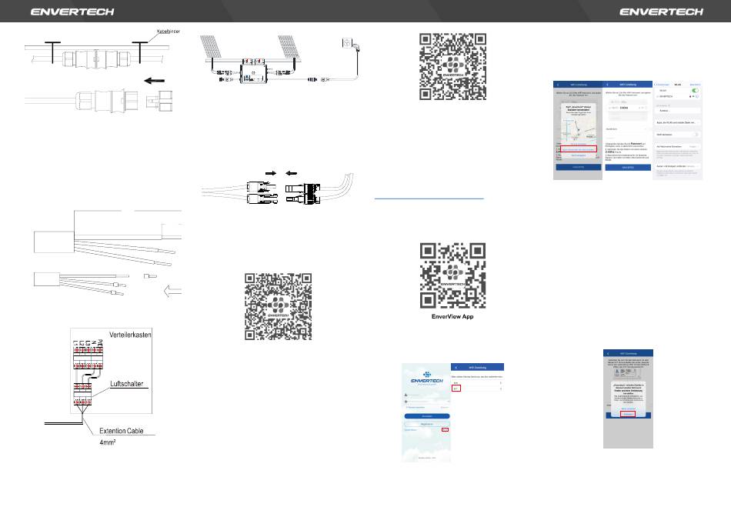Tap the back arrow in the location-popup WiFi screenshot

tap(558, 85)
